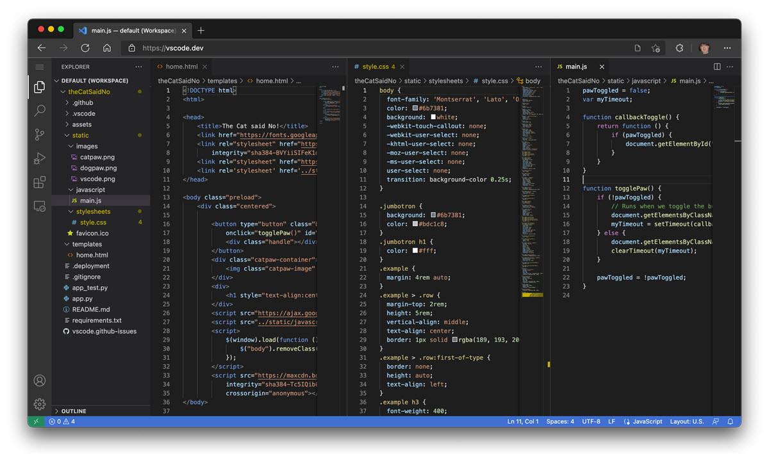Toggle notifications via the bell icon
Image resolution: width=769 pixels, height=454 pixels.
click(x=731, y=421)
